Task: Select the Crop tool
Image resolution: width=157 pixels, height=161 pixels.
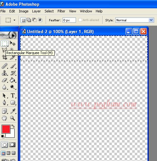Action: pos(4,57)
